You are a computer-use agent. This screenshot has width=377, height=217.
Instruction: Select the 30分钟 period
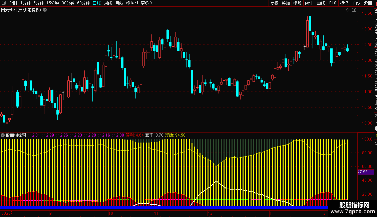click(x=68, y=3)
